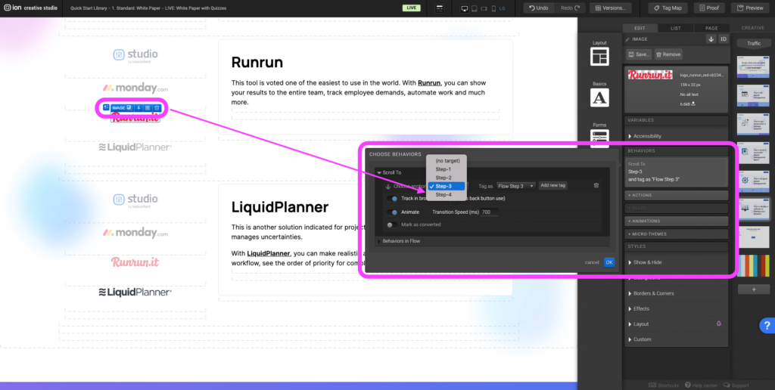Open the Tag as Flow Step 3 dropdown
The image size is (775, 390).
click(x=516, y=186)
